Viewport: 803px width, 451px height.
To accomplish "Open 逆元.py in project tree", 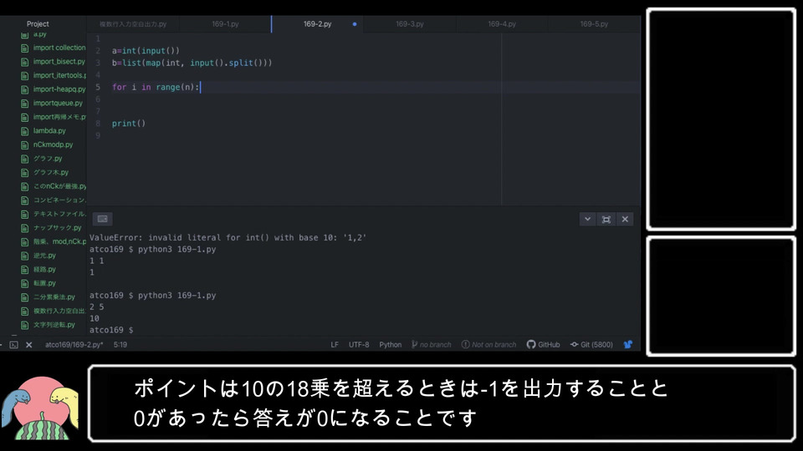I will 44,256.
